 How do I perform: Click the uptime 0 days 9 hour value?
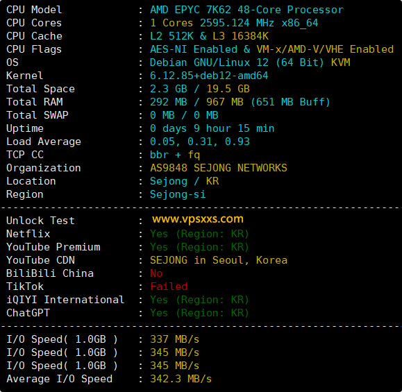pyautogui.click(x=212, y=128)
